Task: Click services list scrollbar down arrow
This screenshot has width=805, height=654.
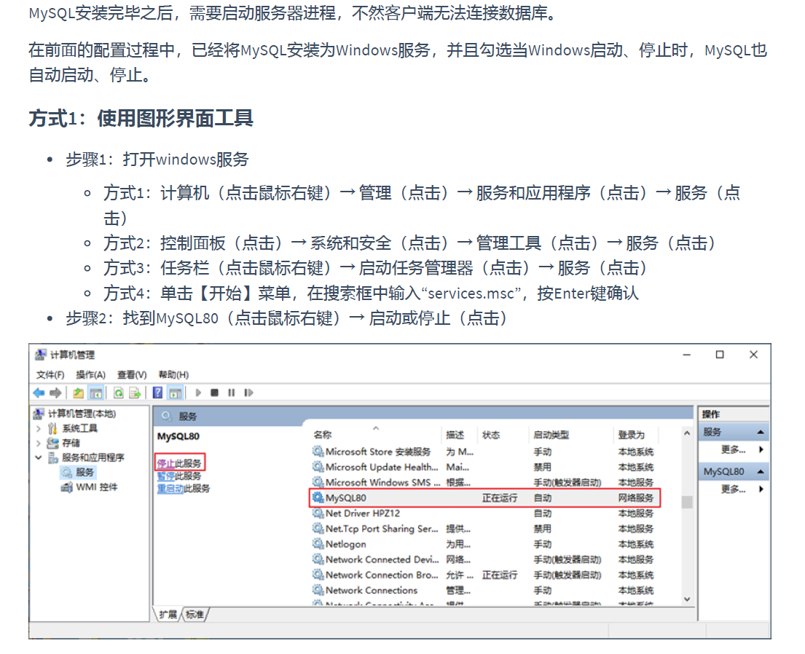Action: click(x=687, y=599)
